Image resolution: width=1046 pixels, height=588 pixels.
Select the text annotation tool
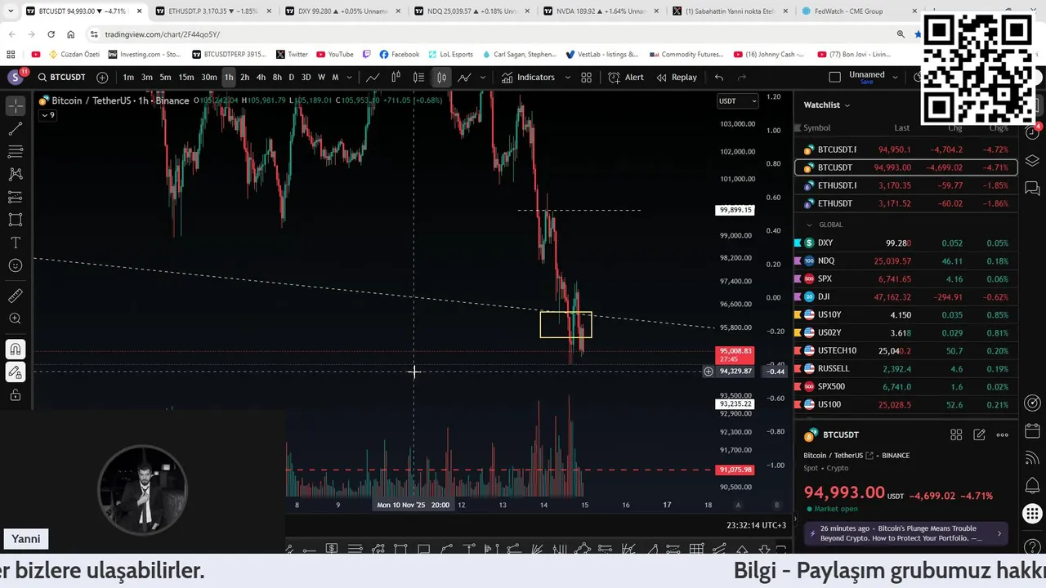point(16,243)
